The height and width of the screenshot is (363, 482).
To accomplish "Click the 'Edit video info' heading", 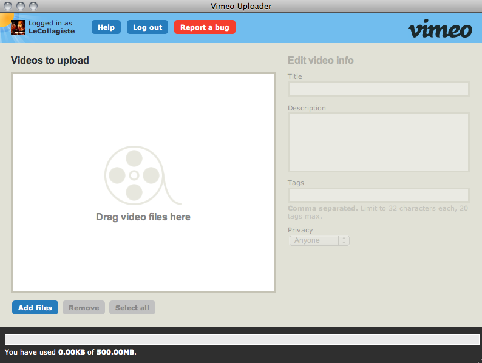I will pos(321,60).
